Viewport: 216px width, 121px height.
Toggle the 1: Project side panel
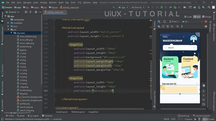point(2,16)
